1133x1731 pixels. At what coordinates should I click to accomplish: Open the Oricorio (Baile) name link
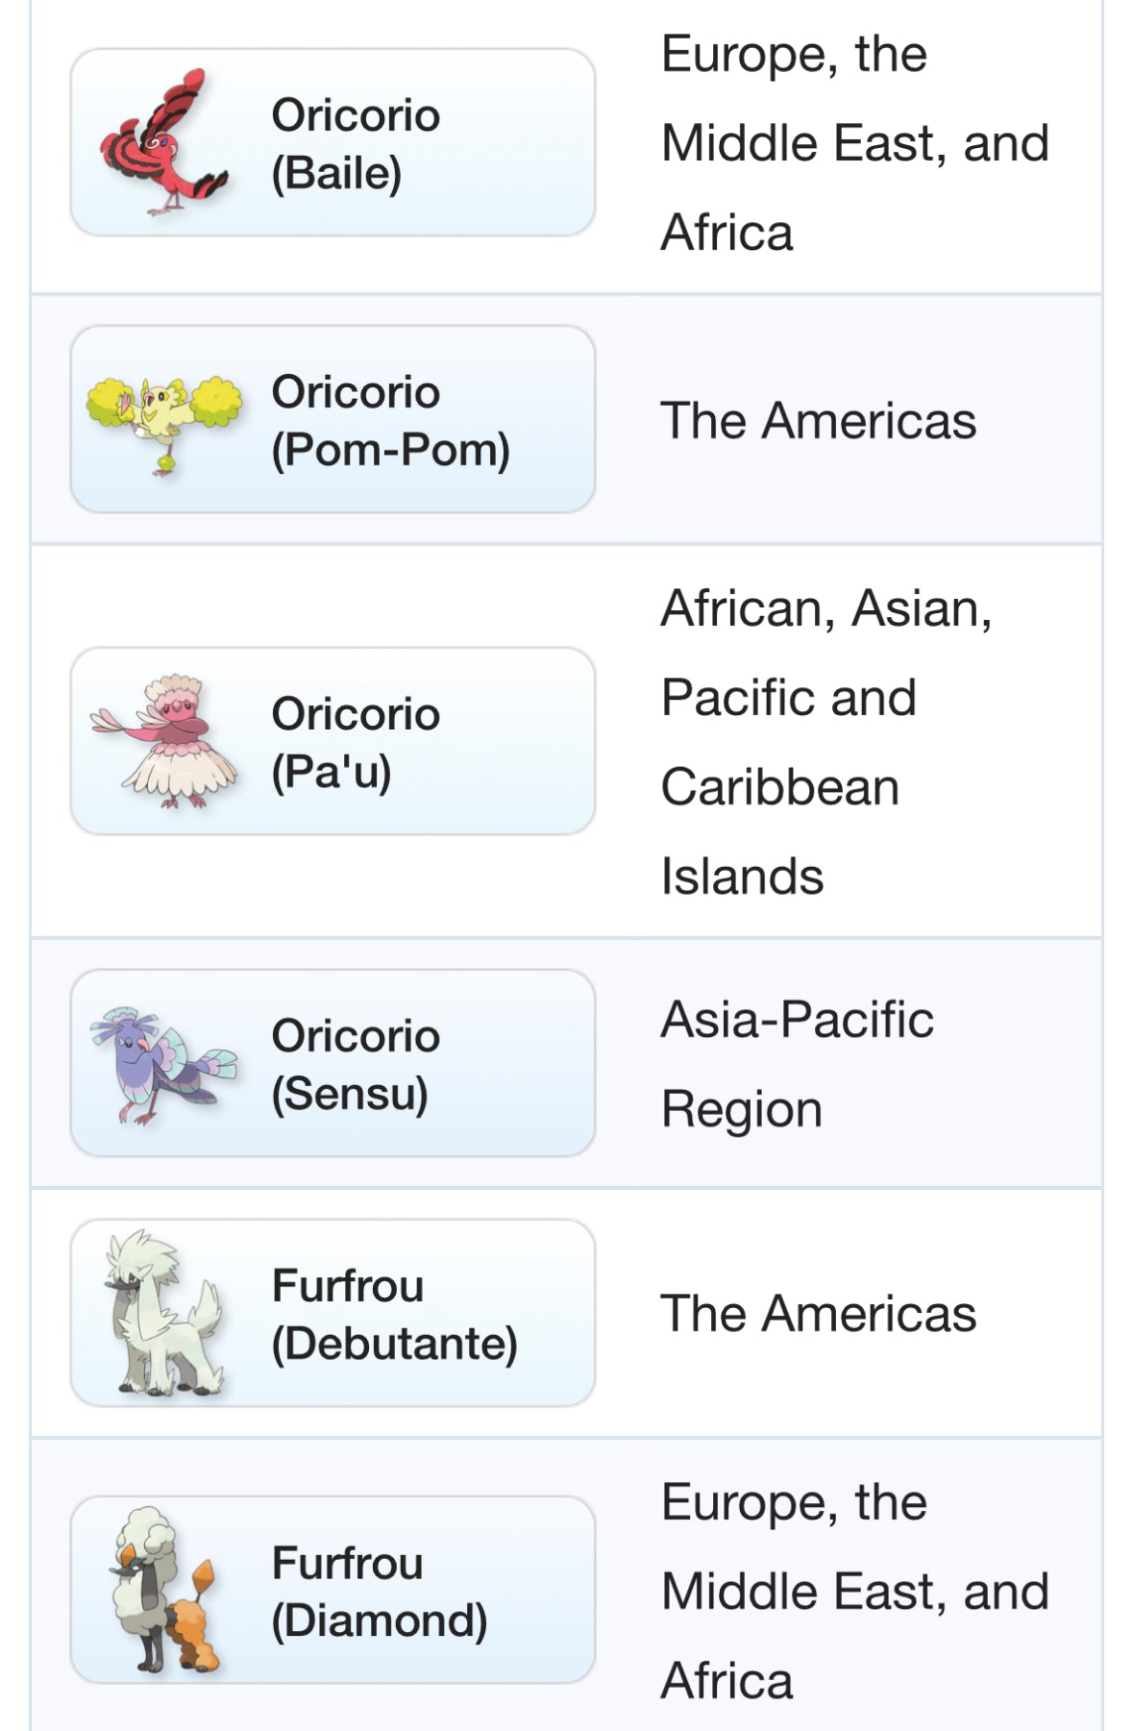coord(356,143)
